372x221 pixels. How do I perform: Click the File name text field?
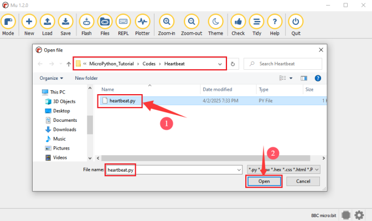coord(174,170)
